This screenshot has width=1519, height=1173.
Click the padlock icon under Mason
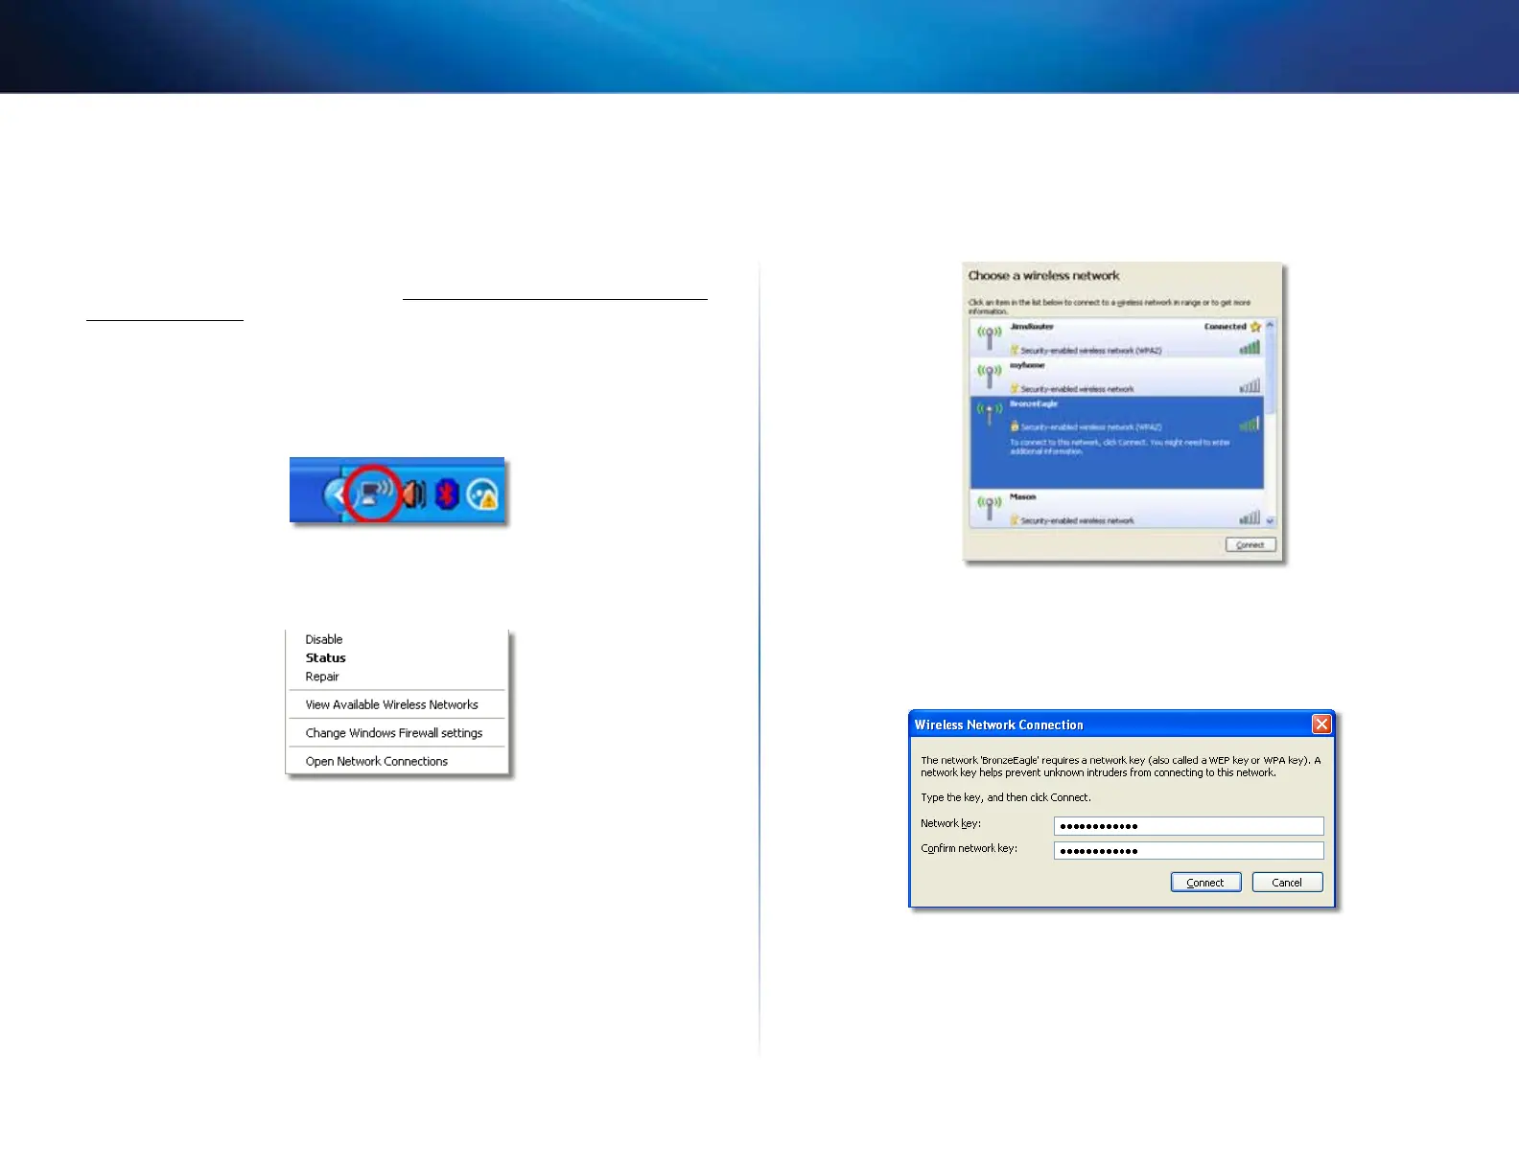click(x=1015, y=519)
